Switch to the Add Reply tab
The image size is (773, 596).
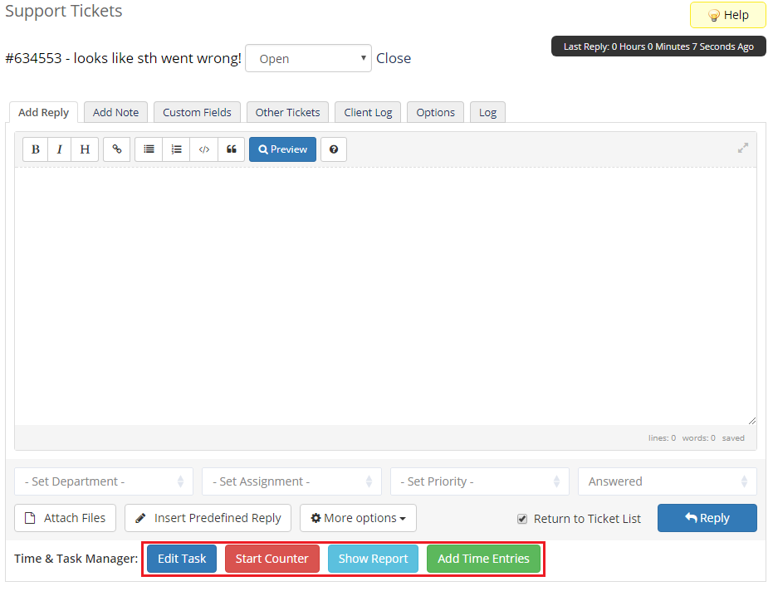[x=43, y=112]
